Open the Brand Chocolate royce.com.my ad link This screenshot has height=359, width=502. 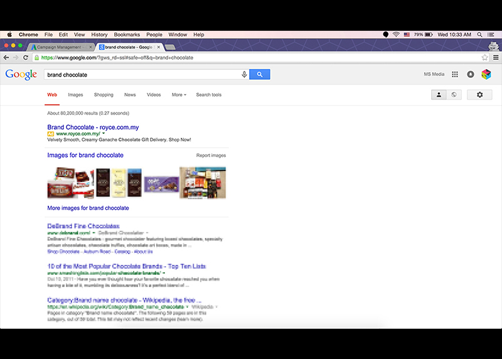pyautogui.click(x=93, y=127)
